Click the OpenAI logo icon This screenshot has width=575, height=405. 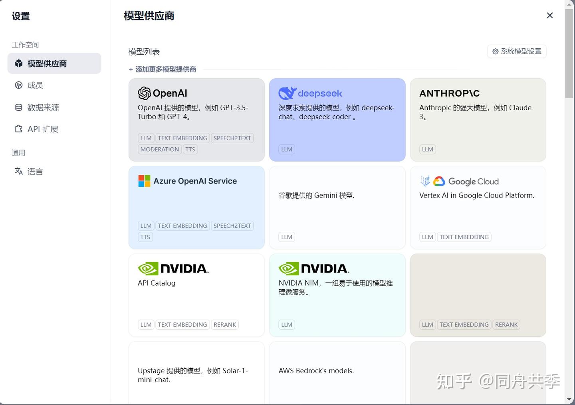pyautogui.click(x=144, y=93)
